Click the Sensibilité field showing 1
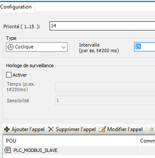This screenshot has width=155, height=158. pos(105,101)
